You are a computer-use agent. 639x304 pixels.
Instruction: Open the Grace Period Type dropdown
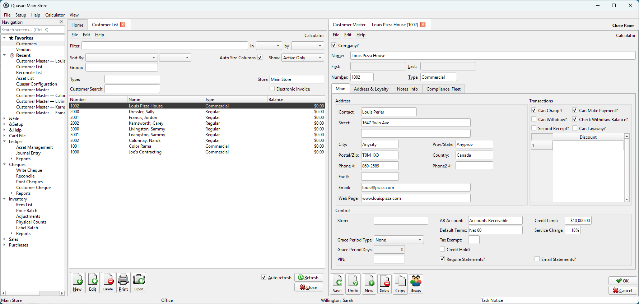click(399, 240)
